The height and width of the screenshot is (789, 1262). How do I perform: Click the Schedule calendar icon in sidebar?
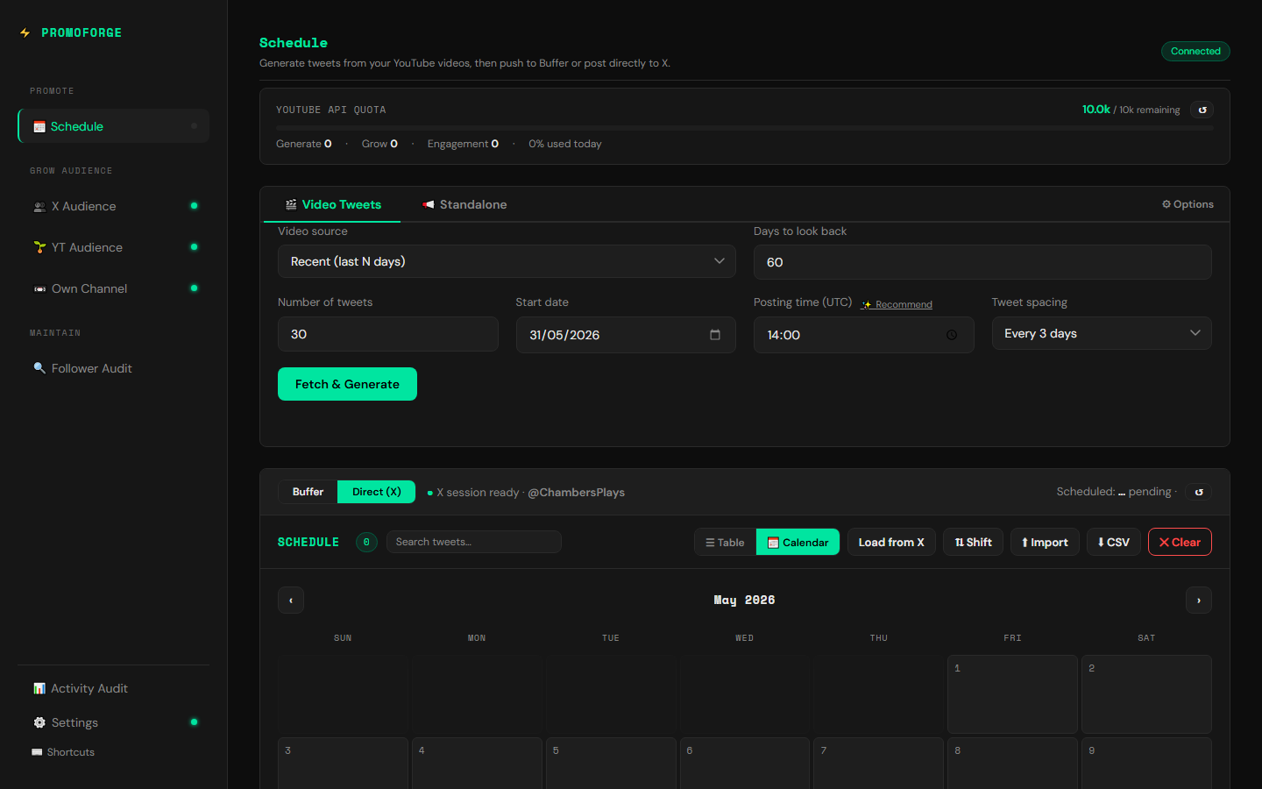click(39, 126)
